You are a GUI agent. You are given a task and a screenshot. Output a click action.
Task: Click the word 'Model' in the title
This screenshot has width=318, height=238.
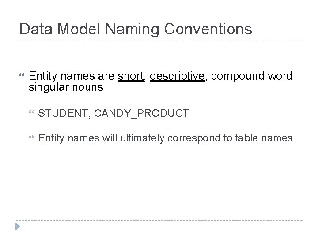[79, 29]
